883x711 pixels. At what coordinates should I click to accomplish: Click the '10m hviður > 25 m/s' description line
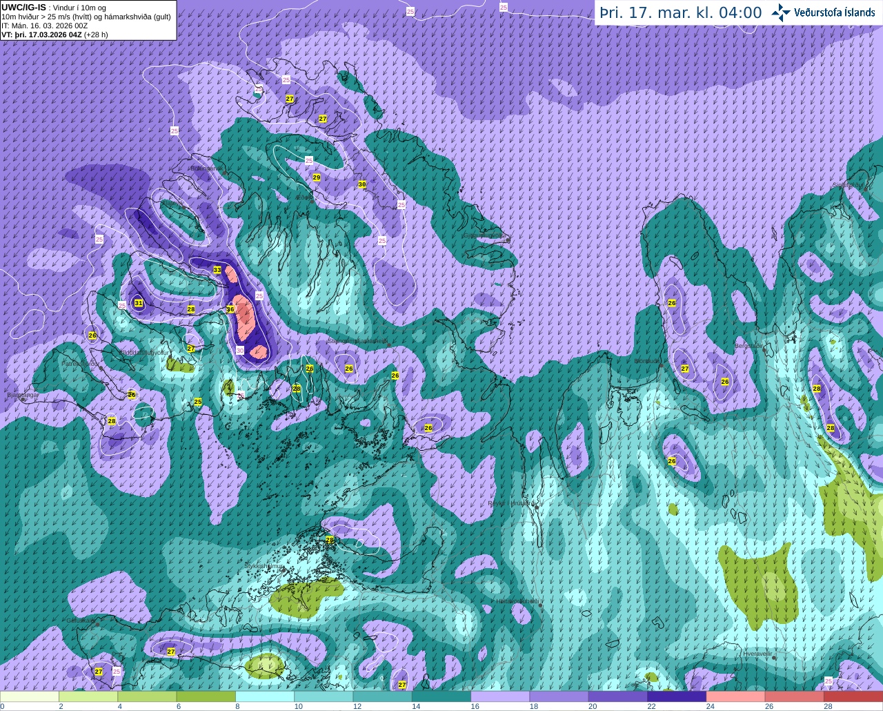tap(86, 17)
